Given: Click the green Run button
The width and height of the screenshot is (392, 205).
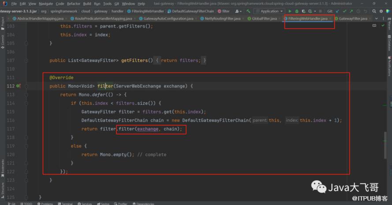Looking at the screenshot, I should click(290, 11).
